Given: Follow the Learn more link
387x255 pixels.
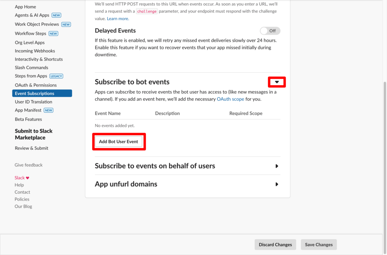Looking at the screenshot, I should (x=118, y=18).
